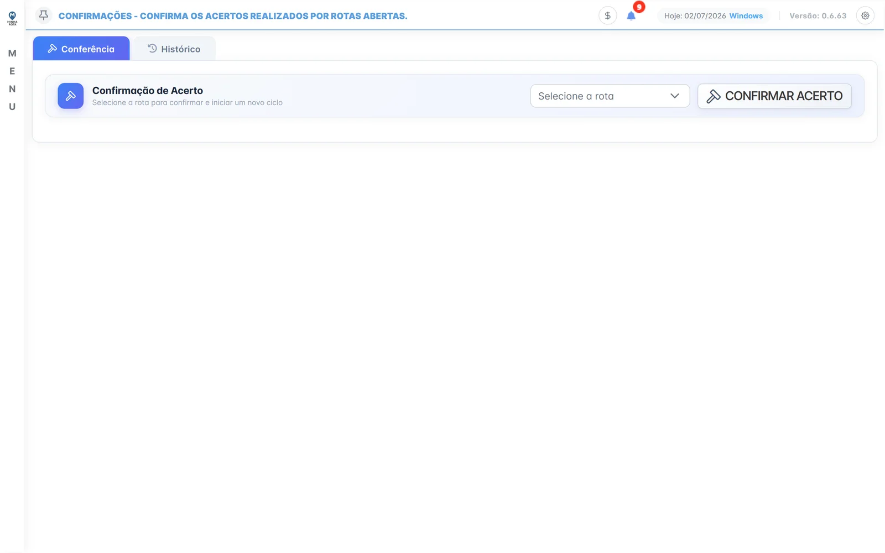885x553 pixels.
Task: Click the subtitle about iniciar um novo ciclo
Action: (x=188, y=102)
